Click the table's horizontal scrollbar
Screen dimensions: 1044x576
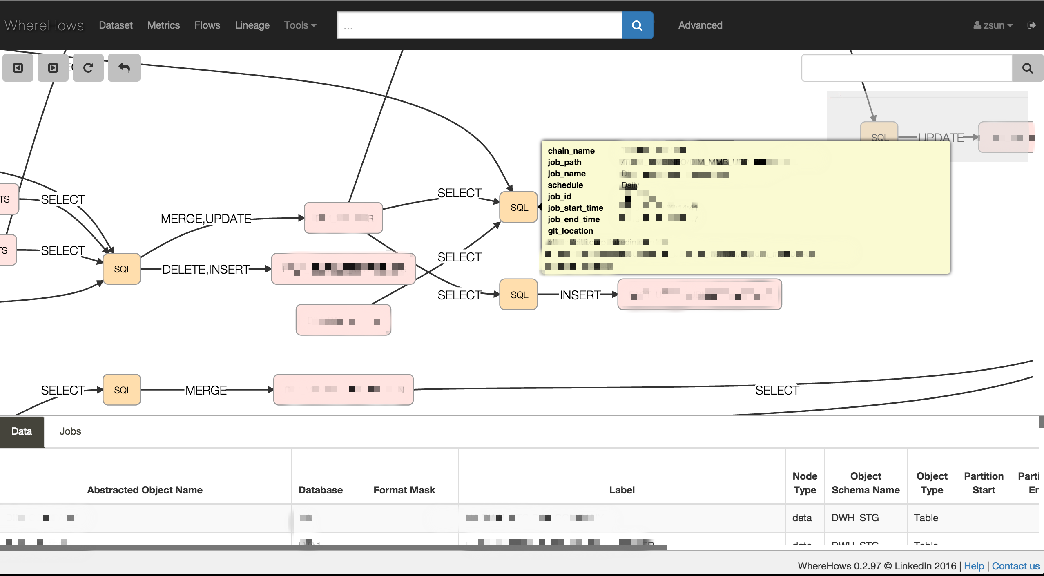tap(333, 547)
